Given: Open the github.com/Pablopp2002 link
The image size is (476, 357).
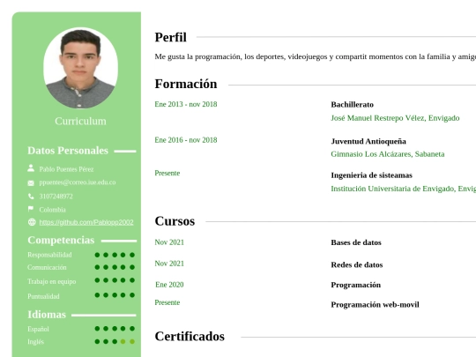Looking at the screenshot, I should pyautogui.click(x=86, y=222).
